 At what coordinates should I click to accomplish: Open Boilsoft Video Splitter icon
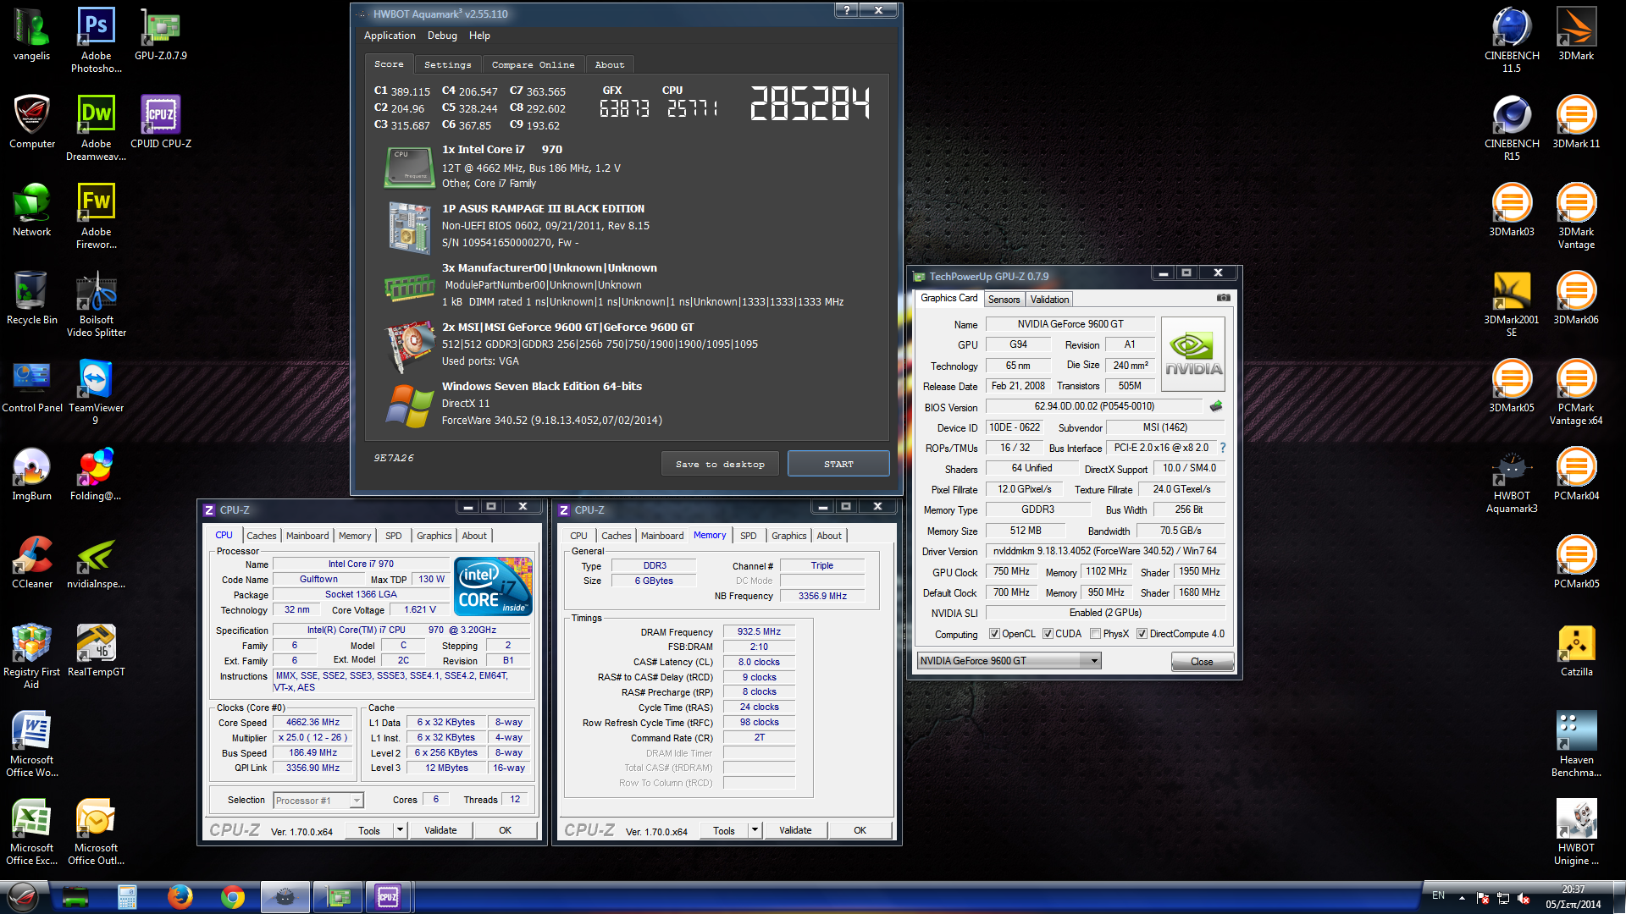[97, 304]
